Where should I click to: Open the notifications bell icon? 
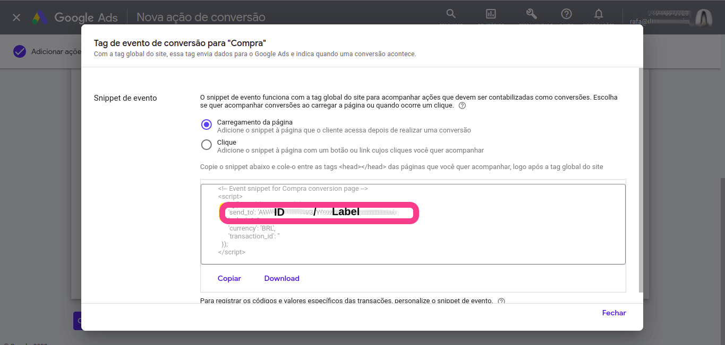(599, 14)
